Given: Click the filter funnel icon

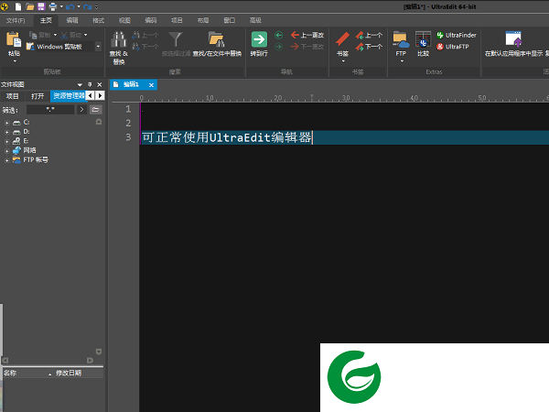Looking at the screenshot, I should [x=176, y=39].
